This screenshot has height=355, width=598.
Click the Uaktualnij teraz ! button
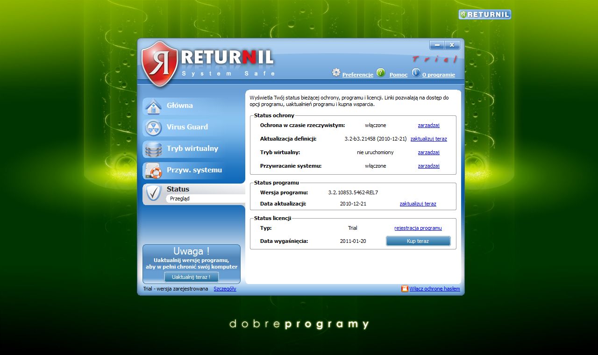pos(191,277)
